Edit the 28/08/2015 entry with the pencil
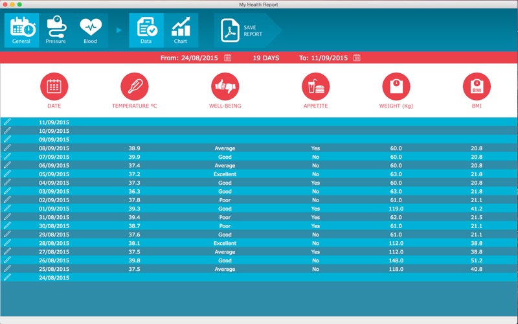This screenshot has height=324, width=518. pyautogui.click(x=7, y=242)
